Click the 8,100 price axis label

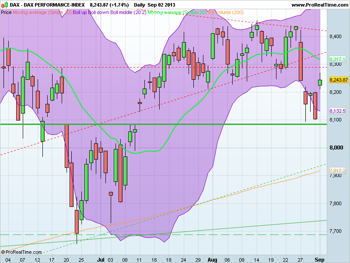336,120
